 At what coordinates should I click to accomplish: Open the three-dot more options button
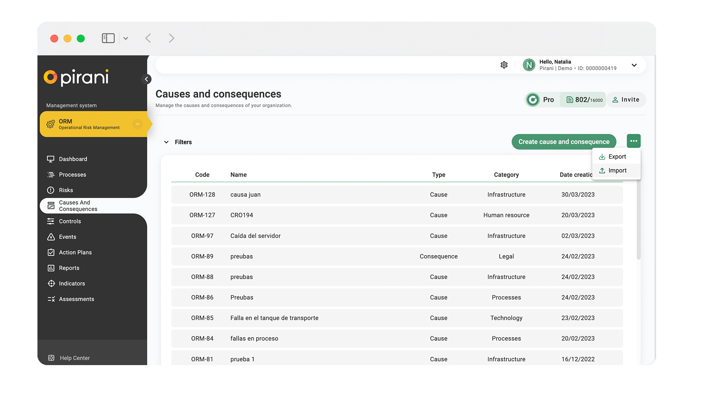pyautogui.click(x=634, y=141)
